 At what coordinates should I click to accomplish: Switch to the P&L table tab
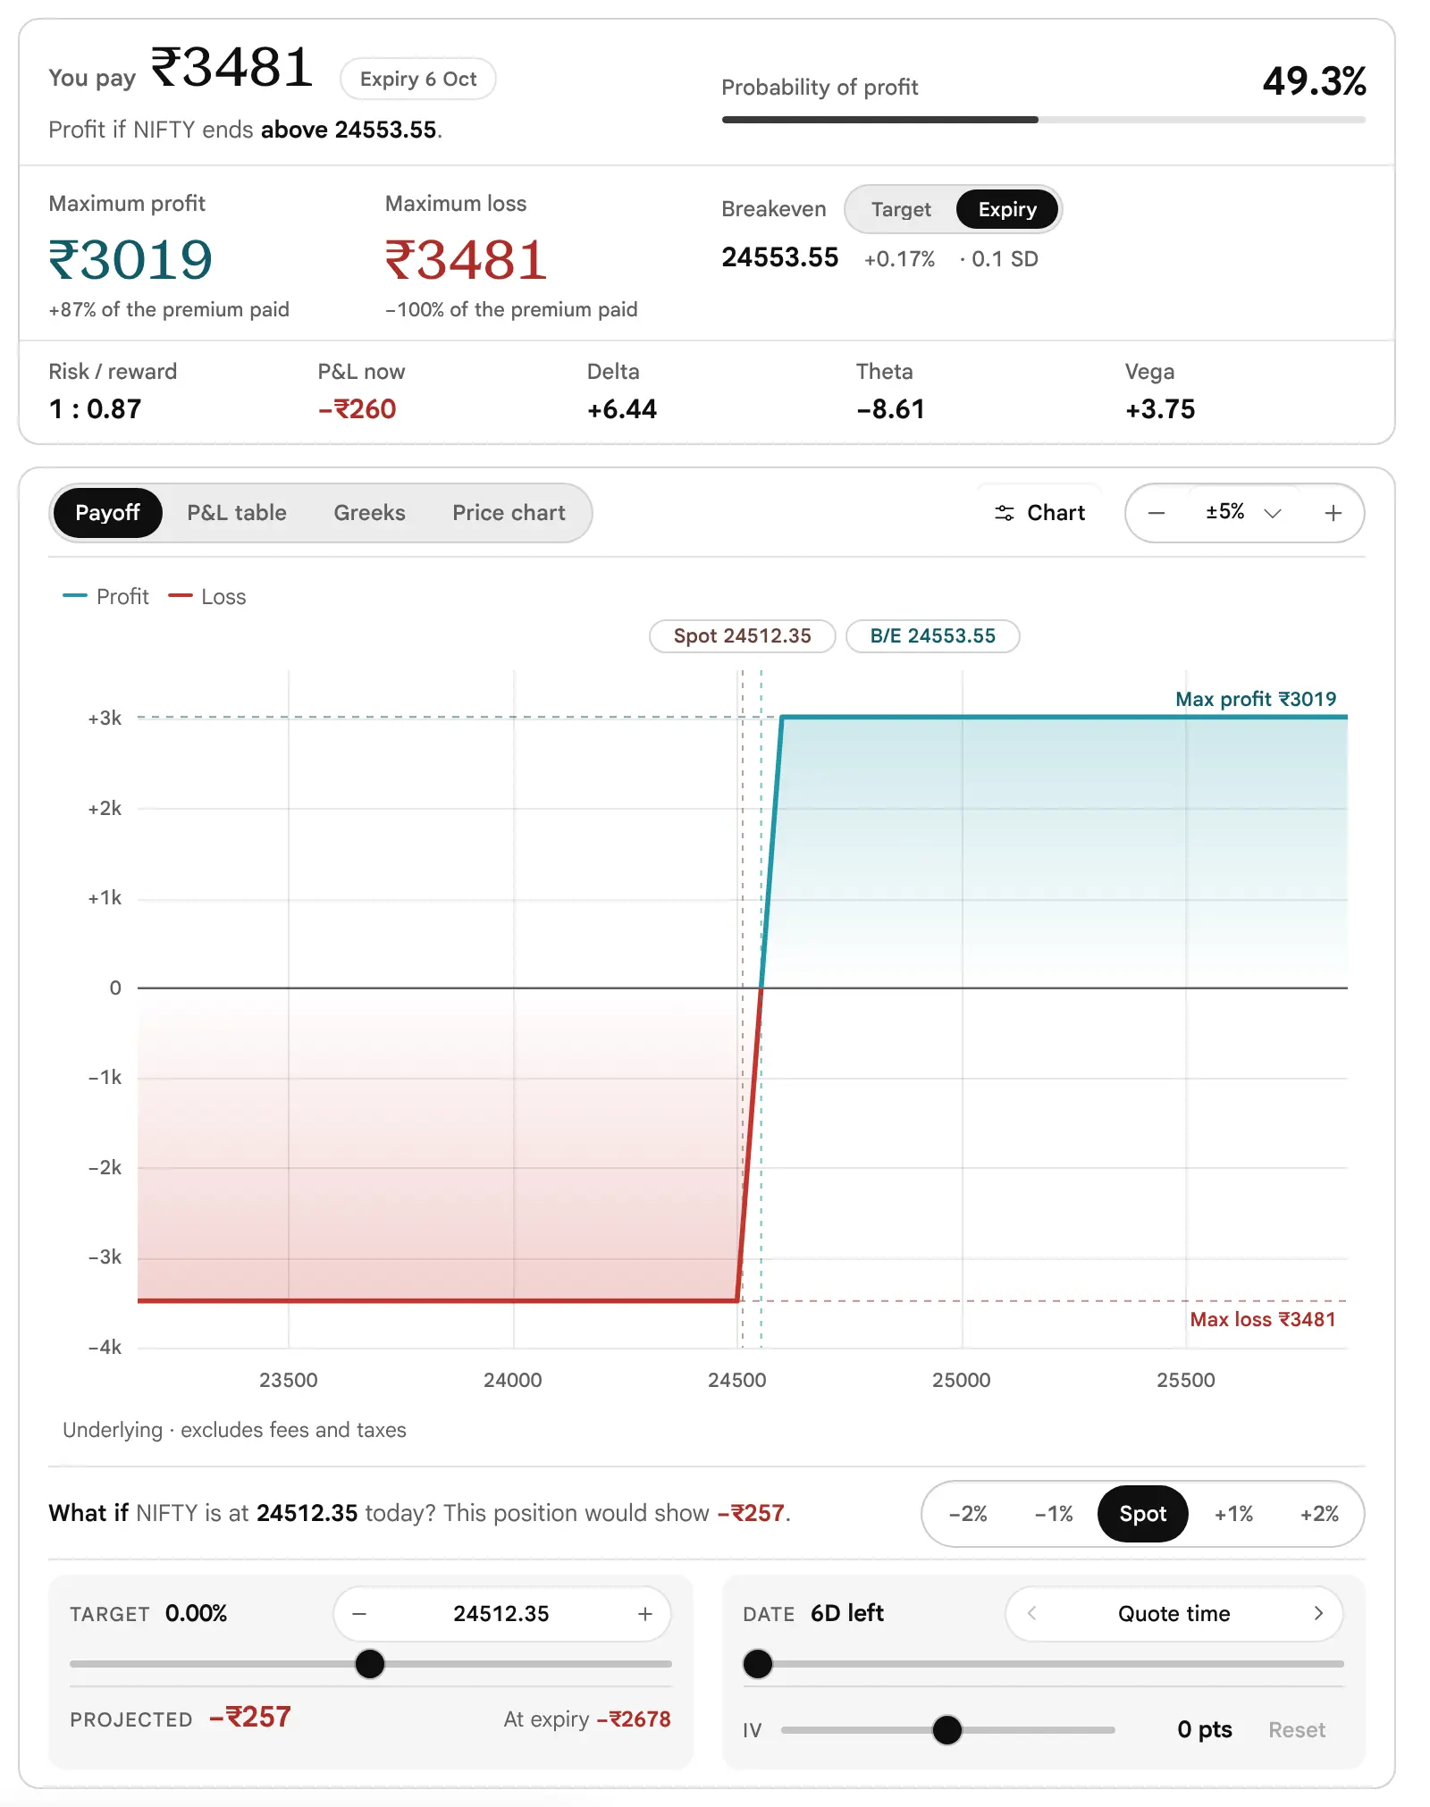pos(237,513)
